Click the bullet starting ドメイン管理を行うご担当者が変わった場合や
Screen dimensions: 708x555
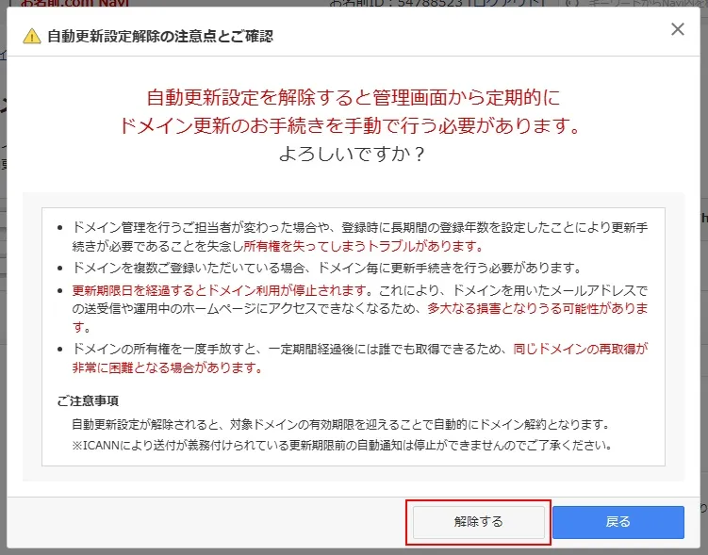pyautogui.click(x=360, y=237)
